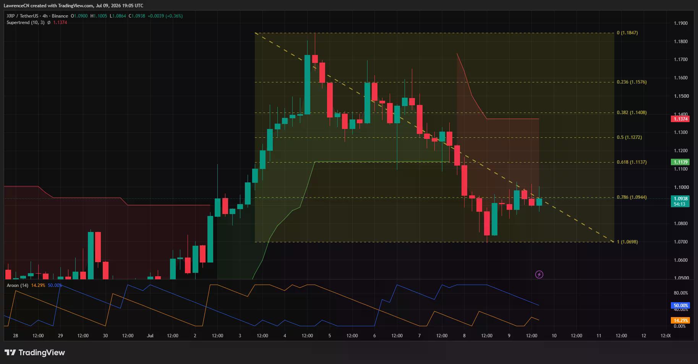Click the Fib level label 0.5 (1.1272)

pos(629,137)
